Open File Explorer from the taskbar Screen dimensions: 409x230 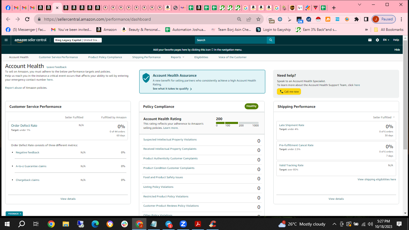66,224
